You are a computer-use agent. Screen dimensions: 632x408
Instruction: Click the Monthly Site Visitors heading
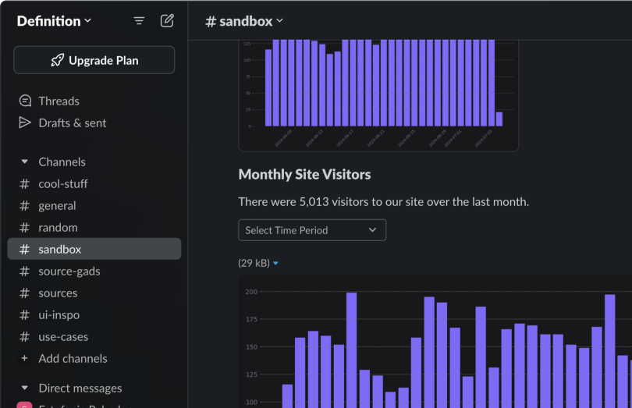(x=304, y=174)
